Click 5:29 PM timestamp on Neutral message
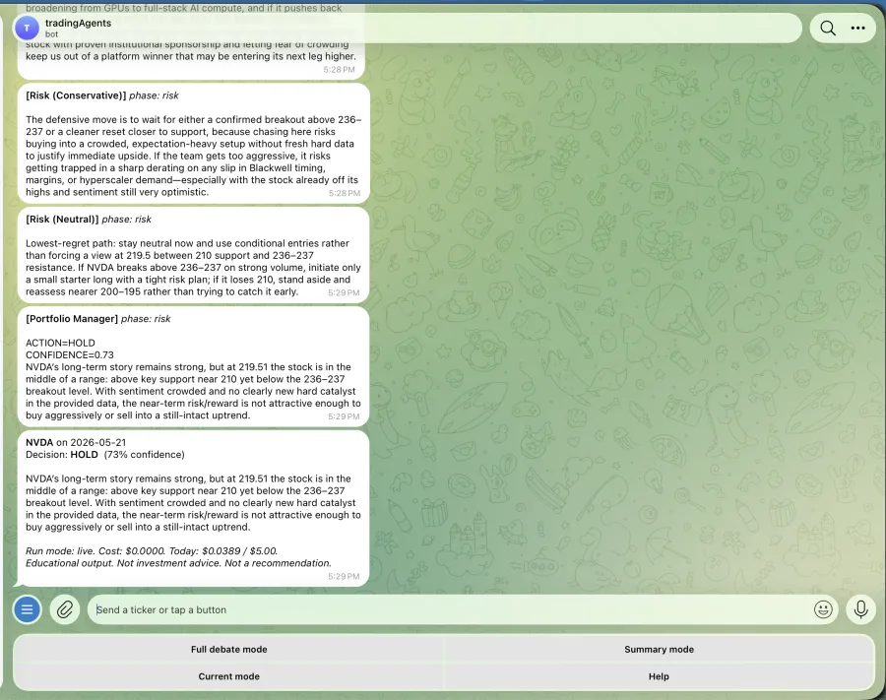The width and height of the screenshot is (886, 700). [x=344, y=292]
